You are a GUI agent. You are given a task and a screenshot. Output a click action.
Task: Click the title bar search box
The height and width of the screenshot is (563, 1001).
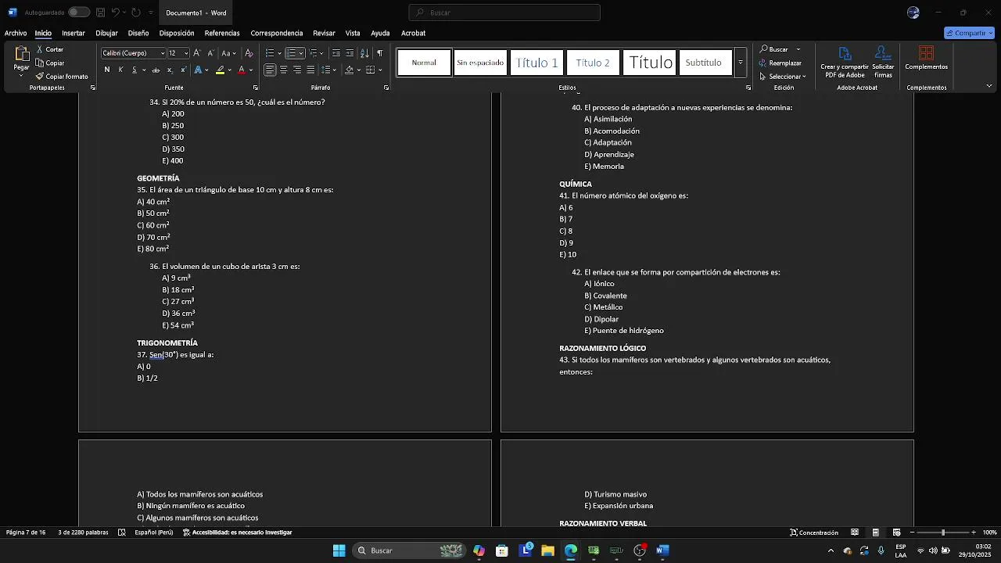pyautogui.click(x=504, y=13)
